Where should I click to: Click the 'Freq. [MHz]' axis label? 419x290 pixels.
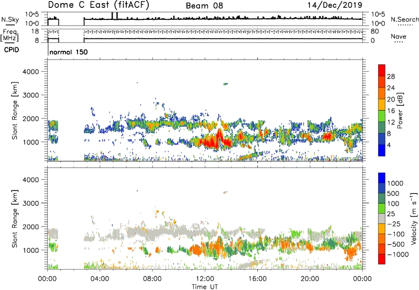[9, 36]
